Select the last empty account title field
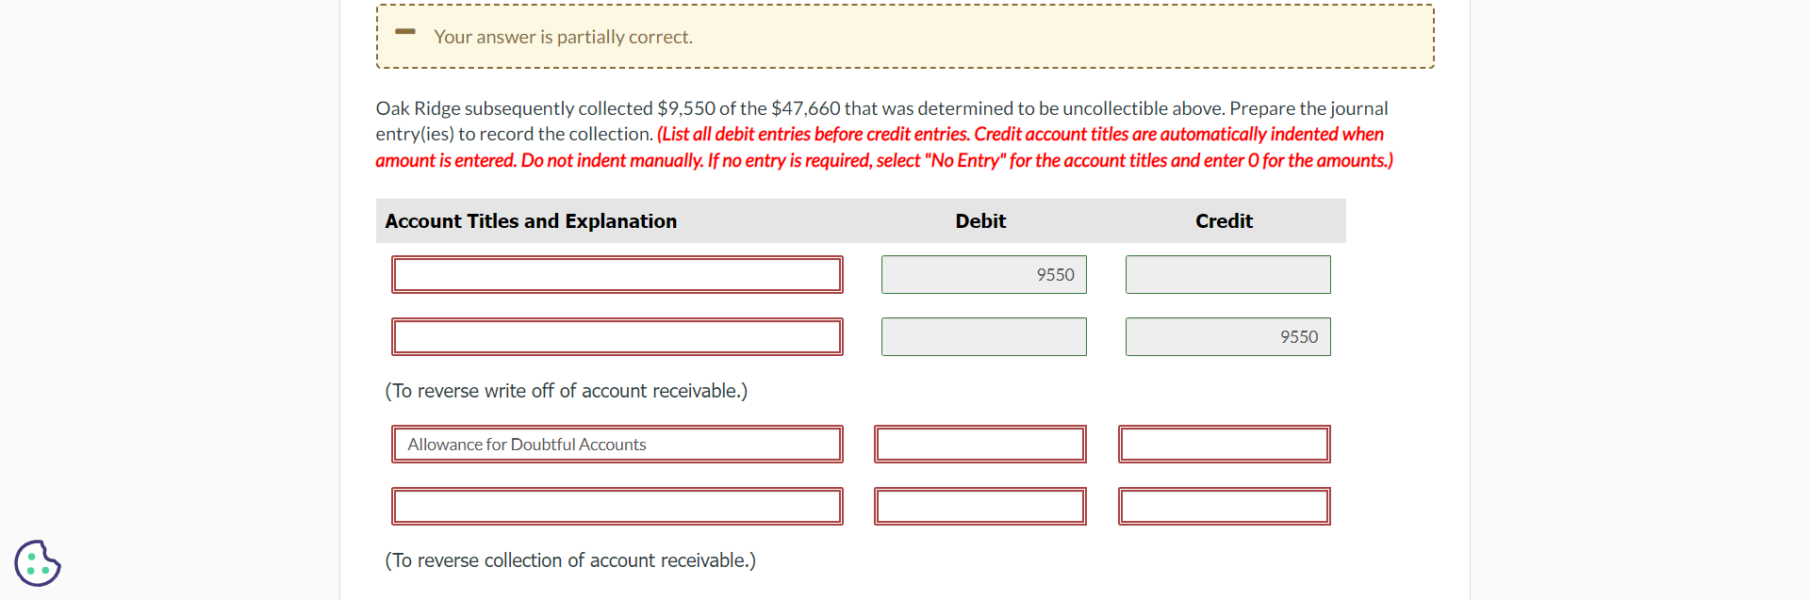This screenshot has height=600, width=1810. (617, 506)
